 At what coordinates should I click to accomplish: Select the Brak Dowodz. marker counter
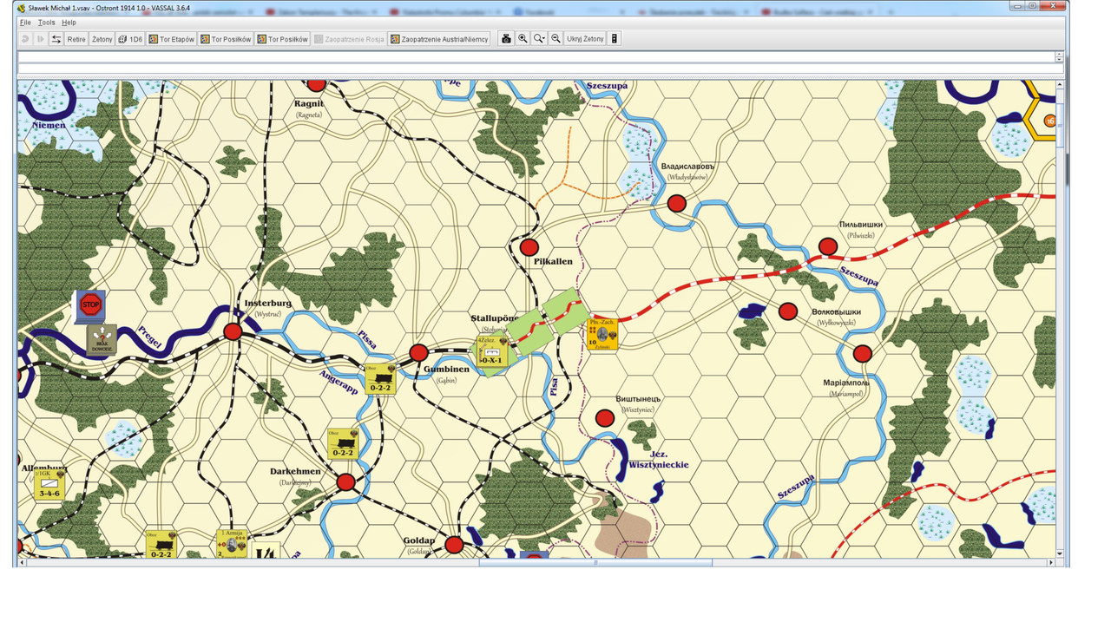point(101,339)
